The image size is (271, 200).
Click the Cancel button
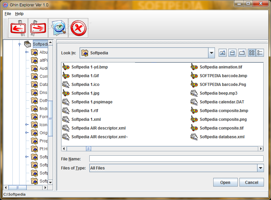[252, 183]
